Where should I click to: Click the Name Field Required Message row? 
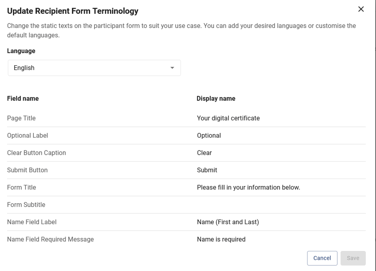(x=51, y=239)
